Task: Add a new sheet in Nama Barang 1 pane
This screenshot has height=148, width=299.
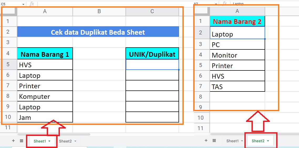Action: click(x=13, y=141)
